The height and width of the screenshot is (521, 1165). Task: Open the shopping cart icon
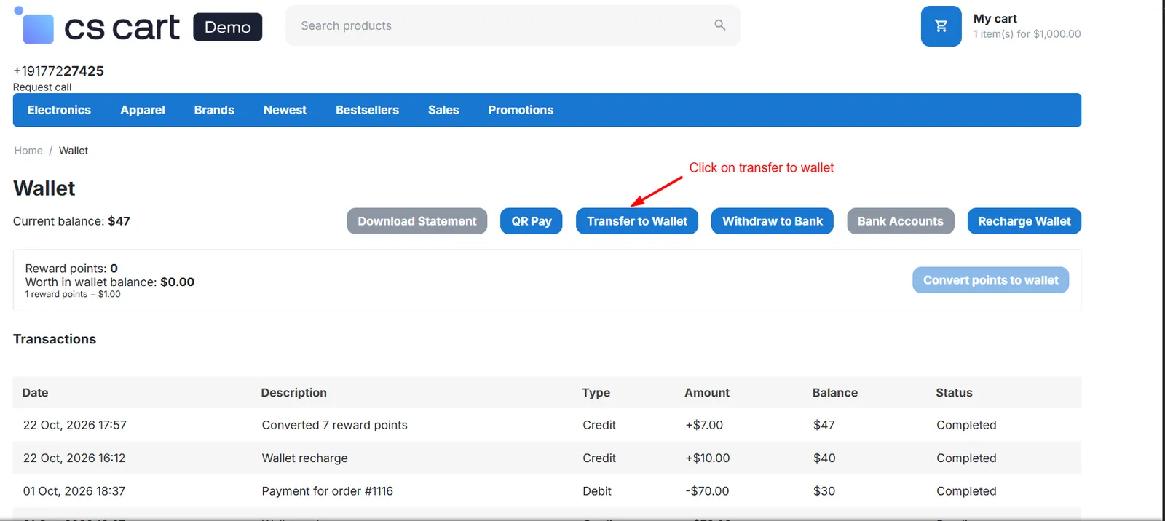pyautogui.click(x=941, y=26)
